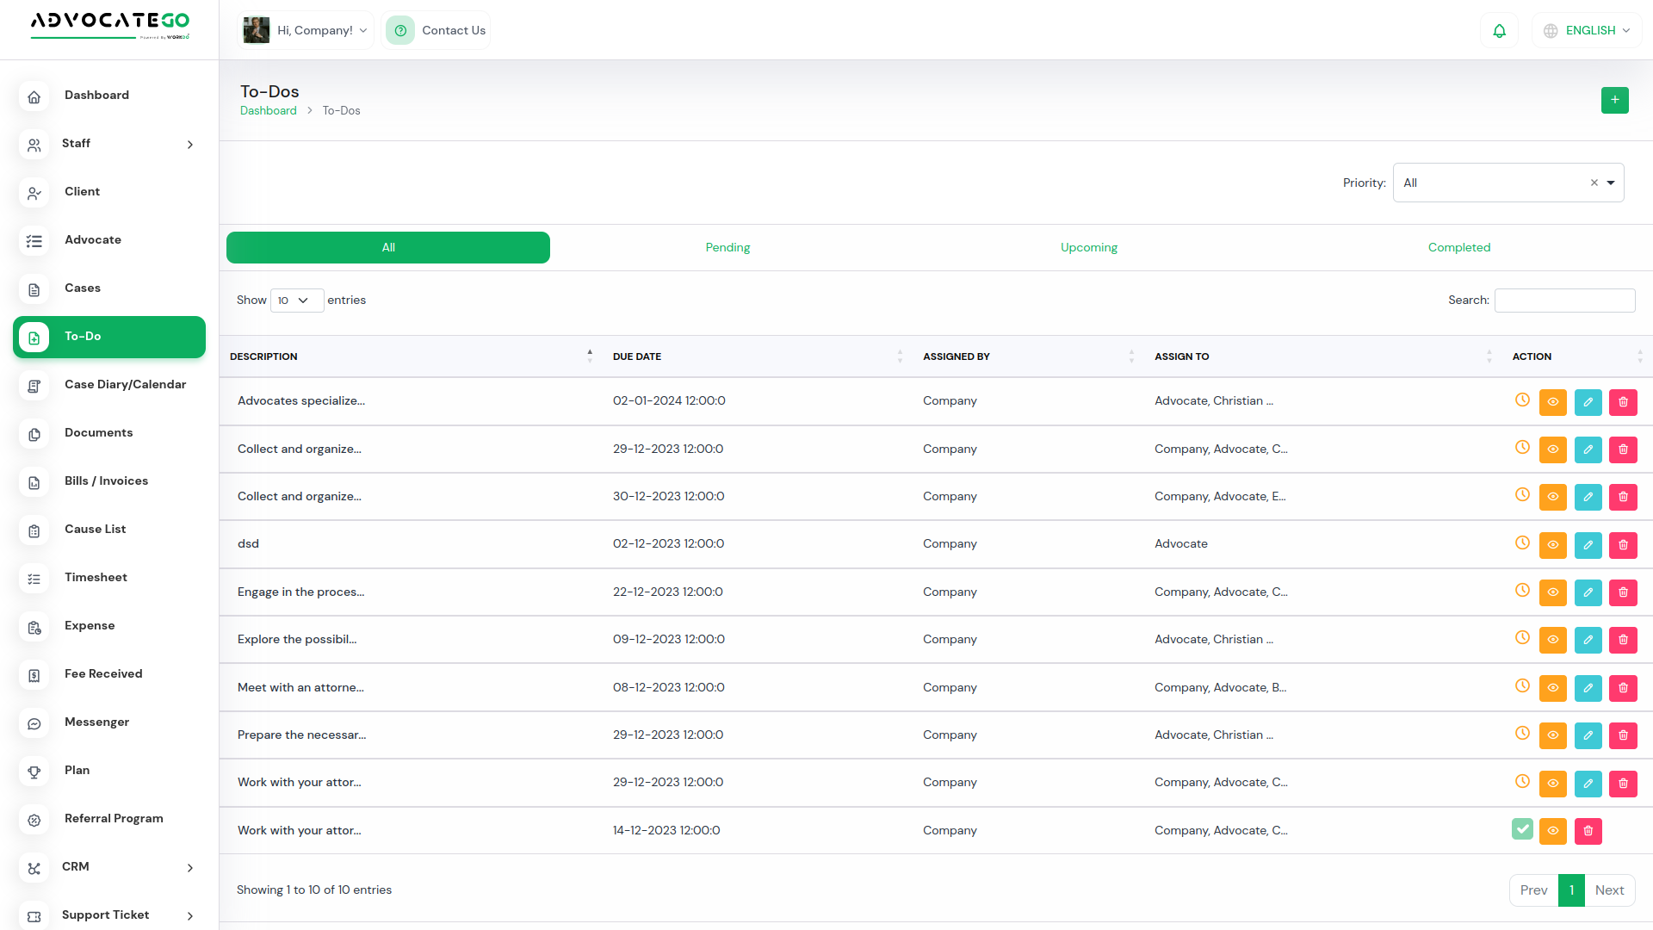Image resolution: width=1653 pixels, height=930 pixels.
Task: Delete the last 'Work with your attor...' to-do
Action: point(1588,831)
